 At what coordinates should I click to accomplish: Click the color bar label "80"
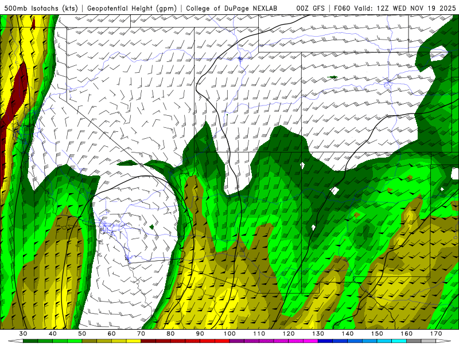pos(170,334)
